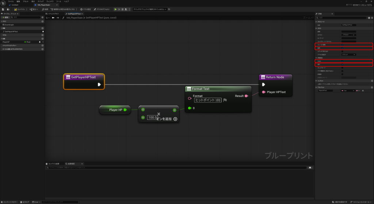Remove the PlayerHPText output with the X icon
Image resolution: width=374 pixels, height=204 pixels.
[363, 90]
